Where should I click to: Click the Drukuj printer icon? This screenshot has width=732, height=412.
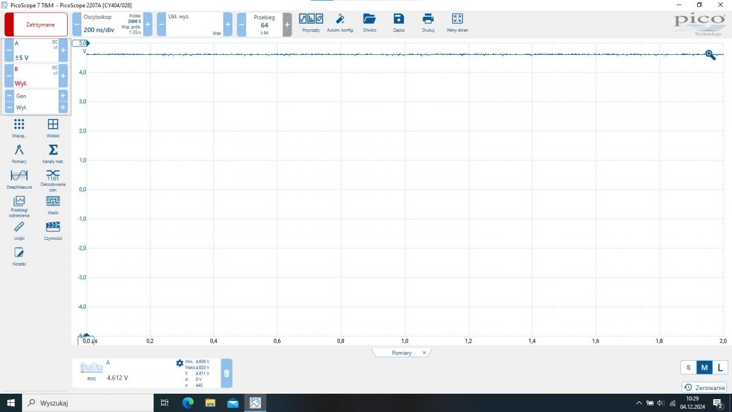(428, 21)
